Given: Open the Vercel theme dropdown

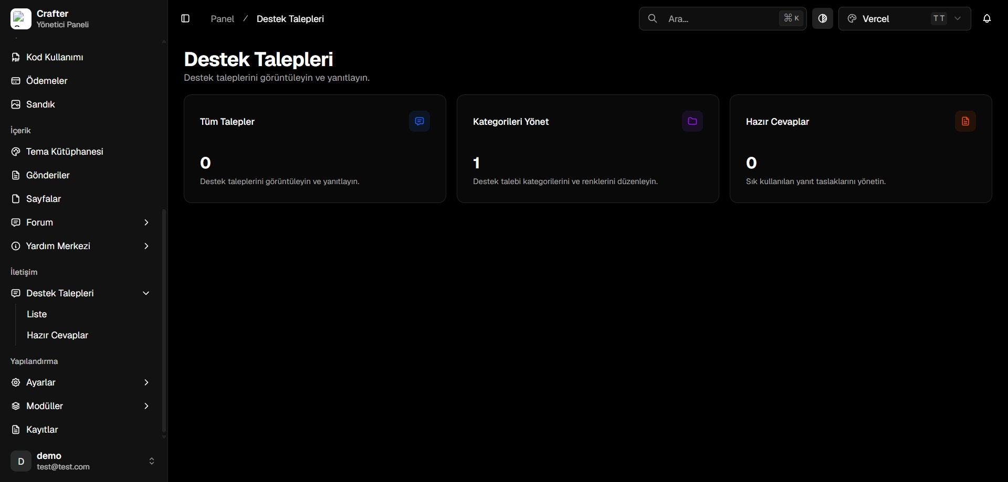Looking at the screenshot, I should coord(905,19).
